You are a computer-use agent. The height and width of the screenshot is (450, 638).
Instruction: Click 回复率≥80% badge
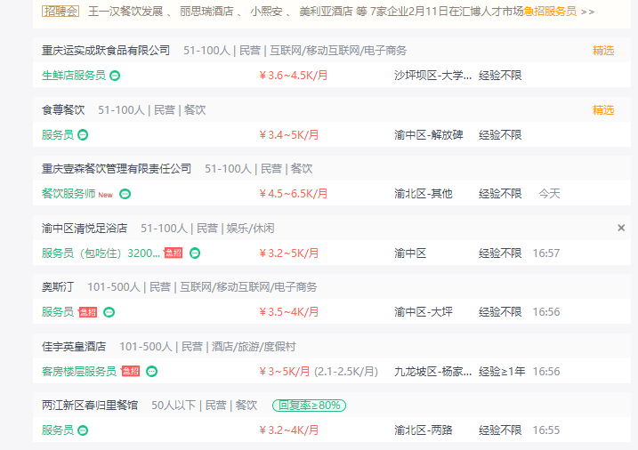click(x=310, y=406)
